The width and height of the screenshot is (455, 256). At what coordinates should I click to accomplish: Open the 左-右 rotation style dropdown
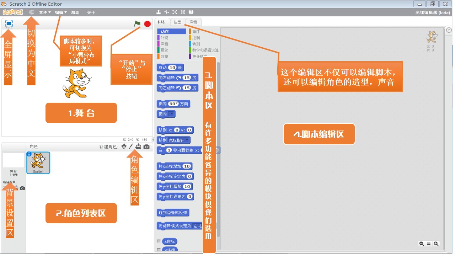tap(197, 226)
